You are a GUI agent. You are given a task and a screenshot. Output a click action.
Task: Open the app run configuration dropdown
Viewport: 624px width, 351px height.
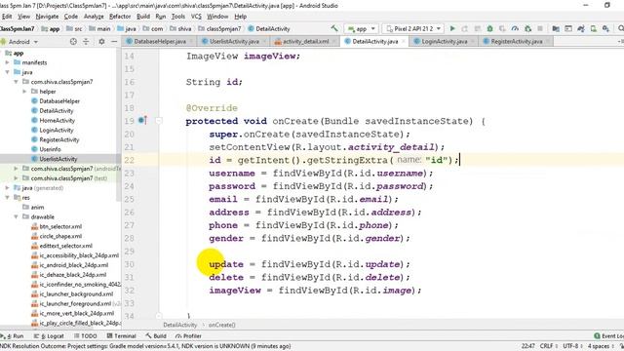362,28
